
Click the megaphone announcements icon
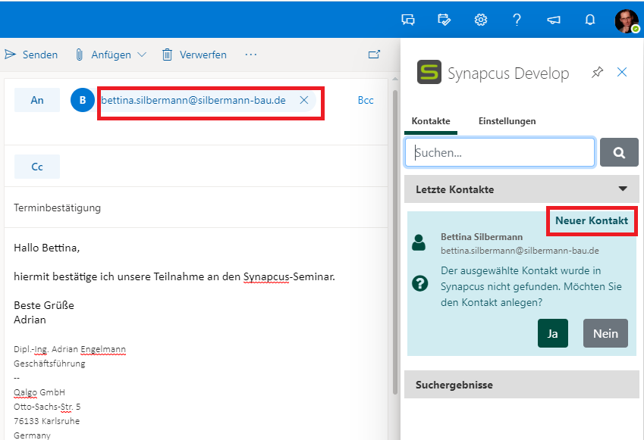tap(554, 20)
